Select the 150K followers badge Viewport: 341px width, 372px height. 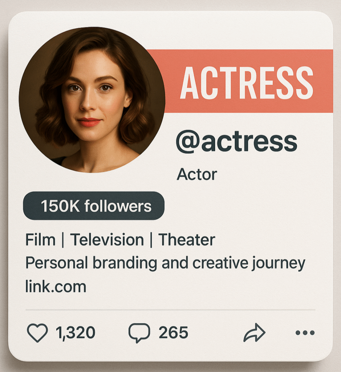94,206
